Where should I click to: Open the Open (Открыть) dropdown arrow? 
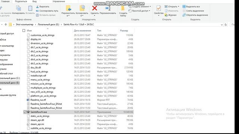point(179,7)
